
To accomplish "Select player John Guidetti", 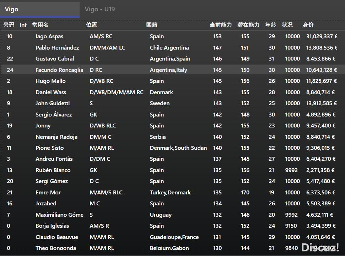I will (53, 103).
